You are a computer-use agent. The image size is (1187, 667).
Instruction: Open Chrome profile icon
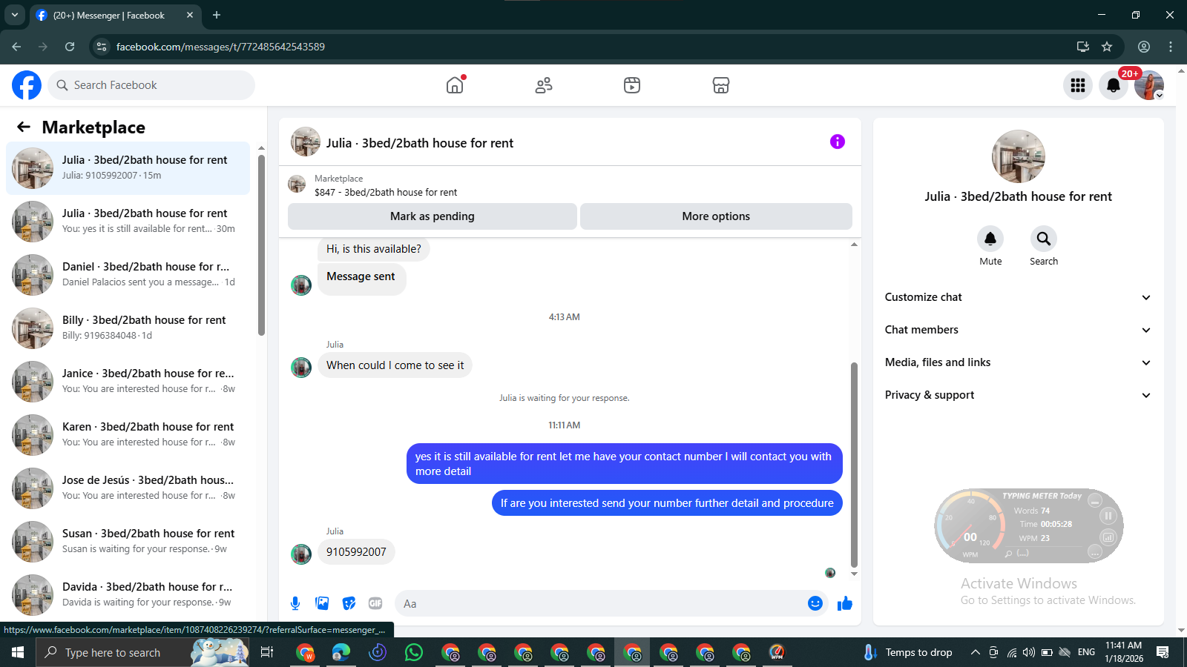[x=1144, y=47]
